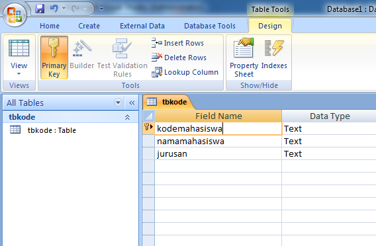Screen dimensions: 376x246
Task: Switch to the Home ribbon tab
Action: 50,26
